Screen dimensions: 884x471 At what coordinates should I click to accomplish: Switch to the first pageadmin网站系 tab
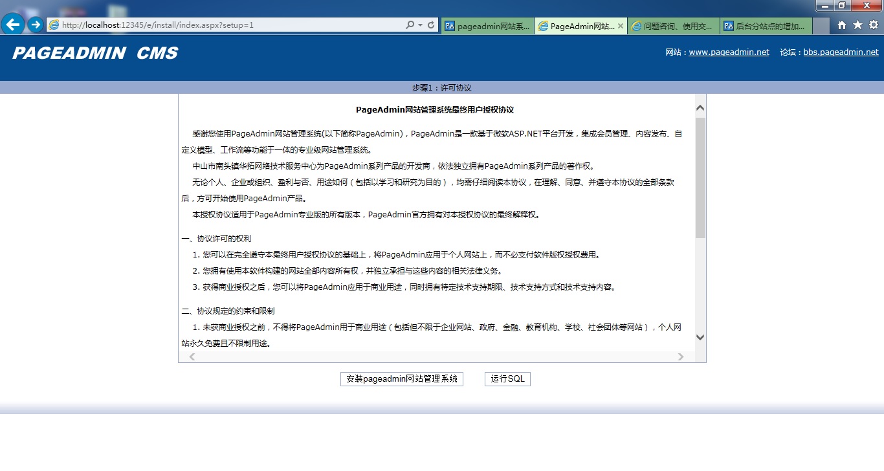tap(488, 26)
